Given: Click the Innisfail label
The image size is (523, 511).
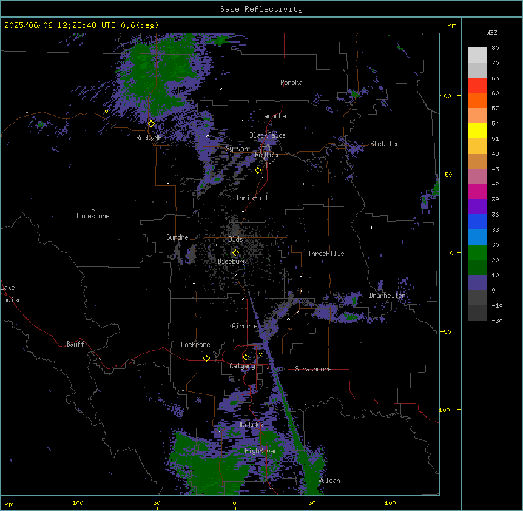Looking at the screenshot, I should (x=252, y=198).
